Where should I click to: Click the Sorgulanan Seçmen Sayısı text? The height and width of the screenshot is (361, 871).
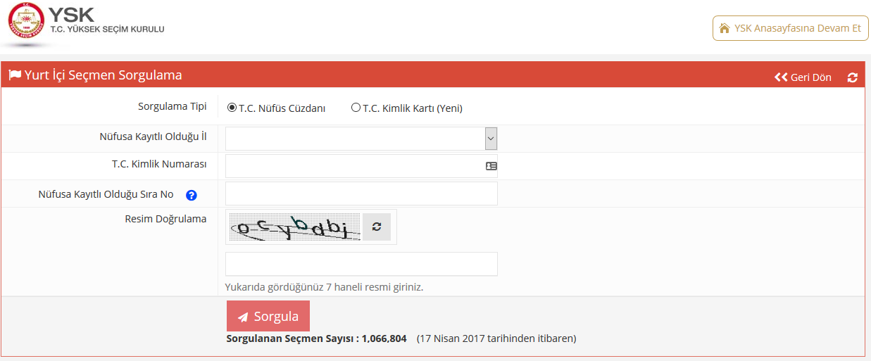(x=316, y=338)
